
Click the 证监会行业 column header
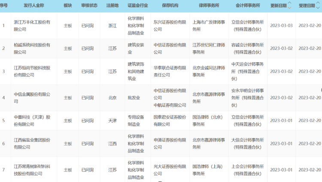[137, 5]
